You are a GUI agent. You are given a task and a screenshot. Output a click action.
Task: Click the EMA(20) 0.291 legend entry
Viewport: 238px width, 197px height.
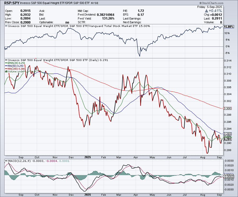point(15,63)
